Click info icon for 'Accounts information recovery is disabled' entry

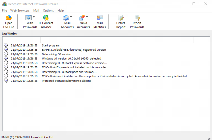(x=6, y=76)
